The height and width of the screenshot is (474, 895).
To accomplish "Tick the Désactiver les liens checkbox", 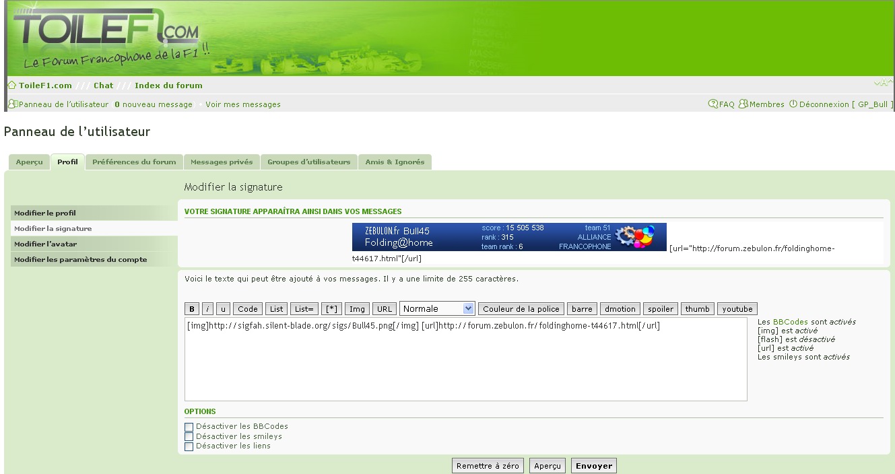I will click(189, 446).
